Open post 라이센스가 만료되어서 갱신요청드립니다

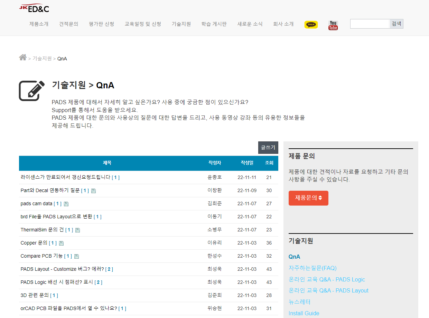(65, 177)
